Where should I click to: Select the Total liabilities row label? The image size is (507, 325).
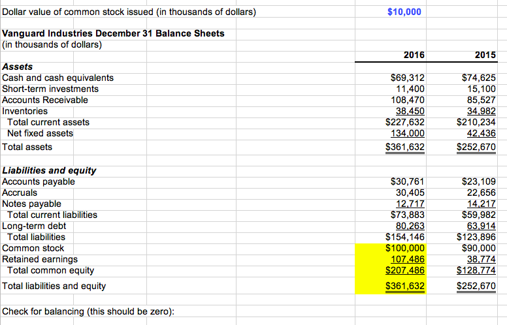pos(36,237)
